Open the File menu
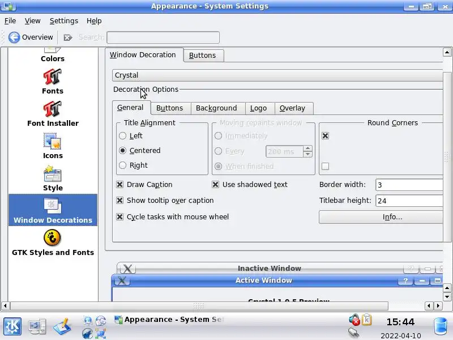 [10, 21]
